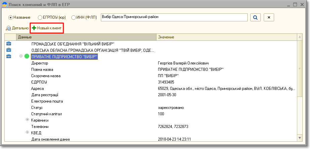Click in the search text input field
Image resolution: width=310 pixels, height=149 pixels.
[174, 17]
